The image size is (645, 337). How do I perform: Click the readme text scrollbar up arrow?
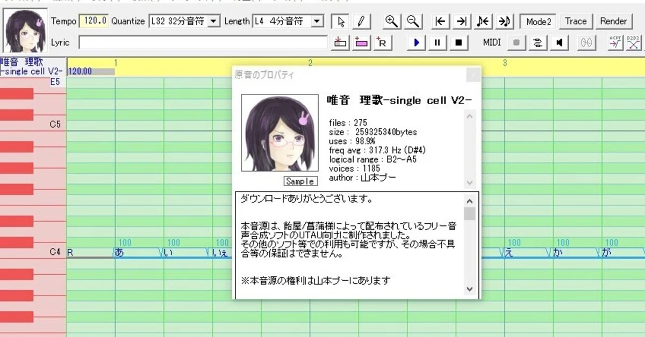pyautogui.click(x=470, y=201)
